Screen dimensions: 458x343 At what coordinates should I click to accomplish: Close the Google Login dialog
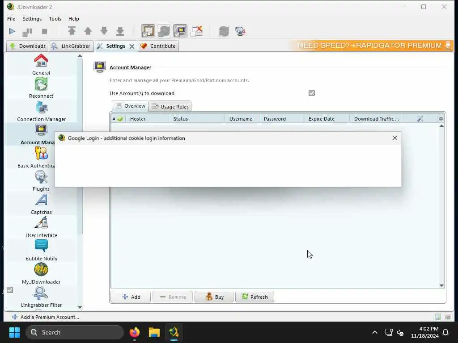point(394,138)
